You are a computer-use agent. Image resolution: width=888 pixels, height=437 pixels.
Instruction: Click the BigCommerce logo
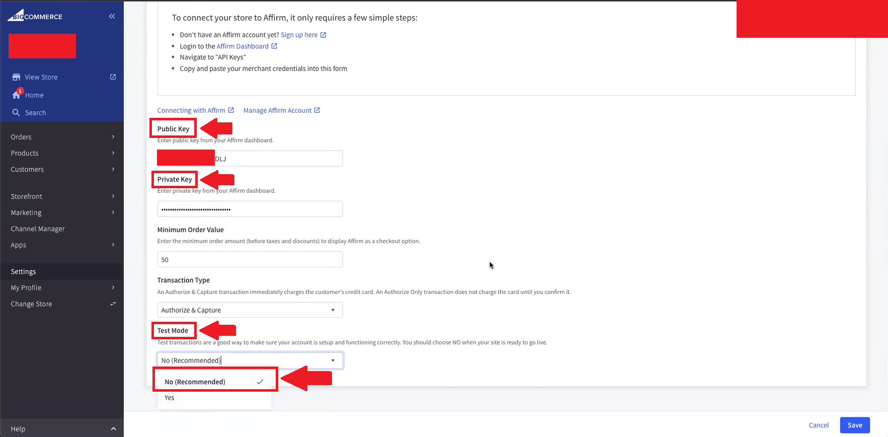click(35, 15)
